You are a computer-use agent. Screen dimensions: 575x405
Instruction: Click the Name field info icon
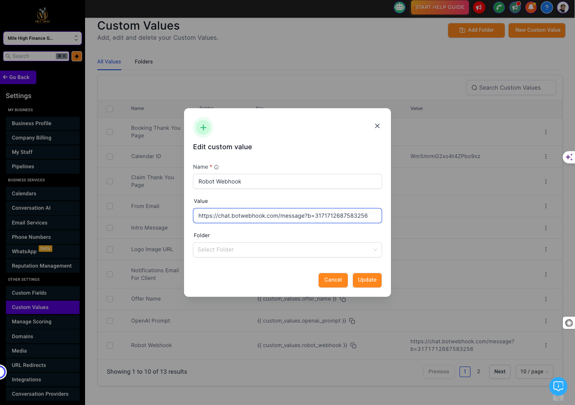point(216,167)
